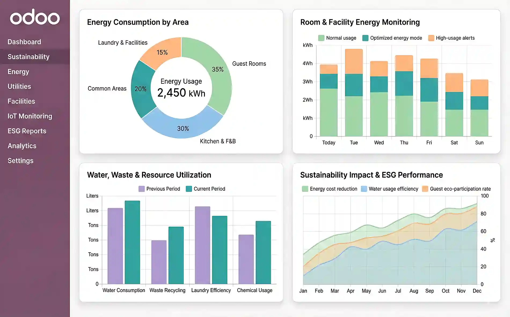
Task: Click the Guest eco-participation rate color swatch
Action: (425, 189)
